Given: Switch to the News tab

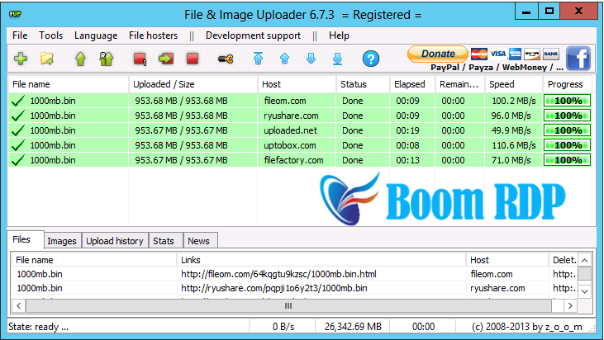Looking at the screenshot, I should (198, 241).
